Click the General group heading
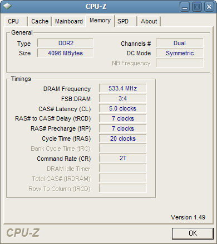Viewport: 217px width, 244px height. pos(22,32)
